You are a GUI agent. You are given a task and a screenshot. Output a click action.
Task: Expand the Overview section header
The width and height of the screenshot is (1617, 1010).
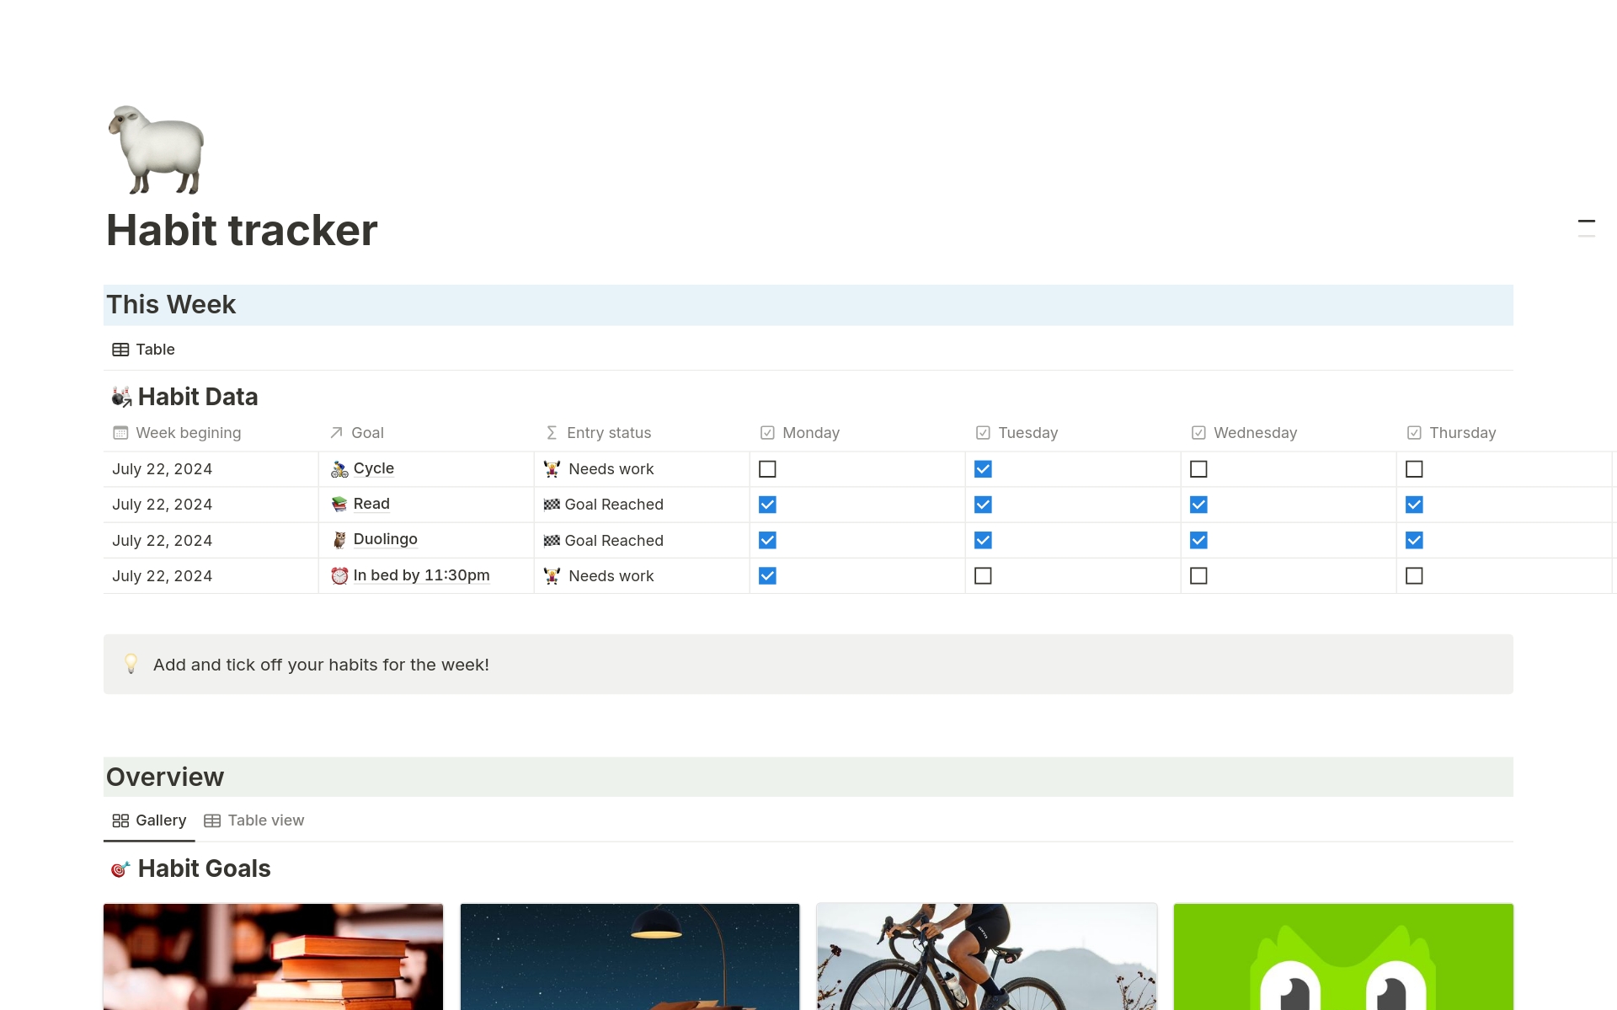164,775
